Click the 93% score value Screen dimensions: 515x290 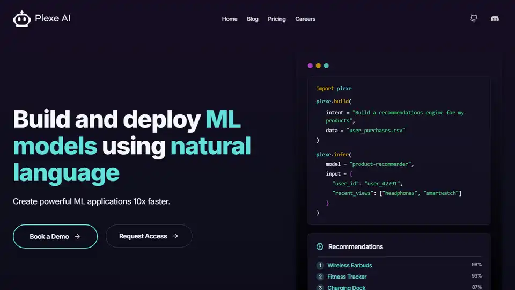pyautogui.click(x=476, y=276)
